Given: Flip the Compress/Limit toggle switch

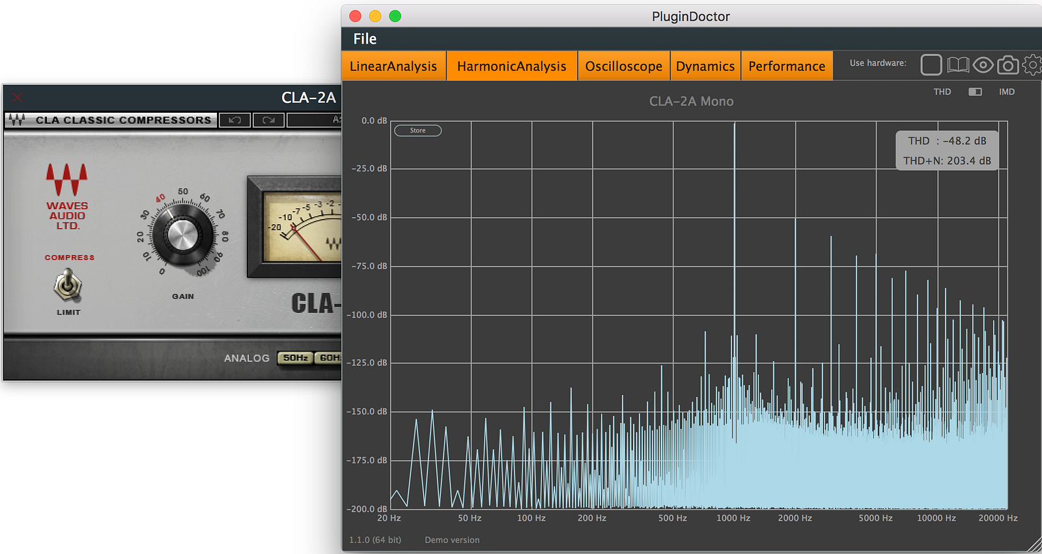Looking at the screenshot, I should 68,285.
